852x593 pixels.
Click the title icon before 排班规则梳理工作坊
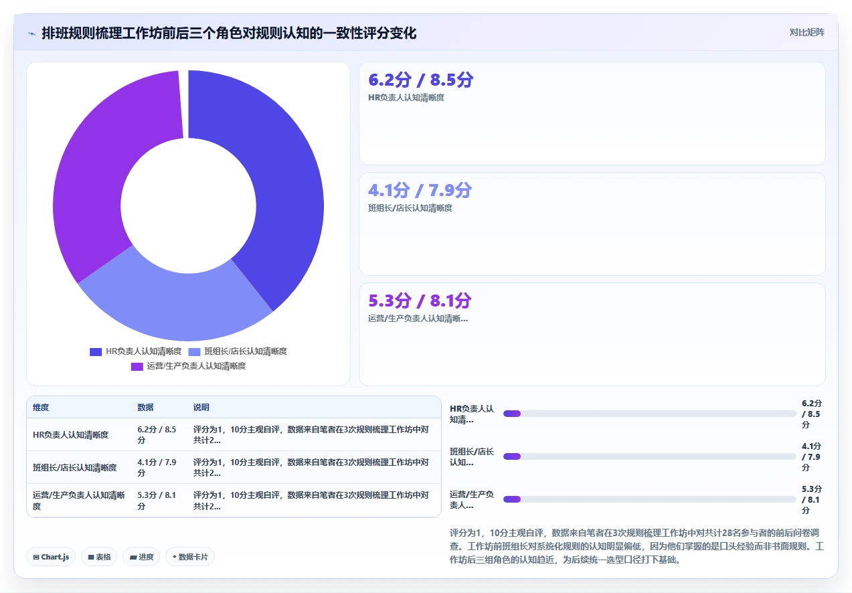[x=31, y=33]
